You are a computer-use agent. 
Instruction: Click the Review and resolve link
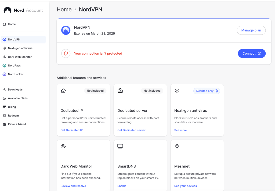click(x=73, y=186)
